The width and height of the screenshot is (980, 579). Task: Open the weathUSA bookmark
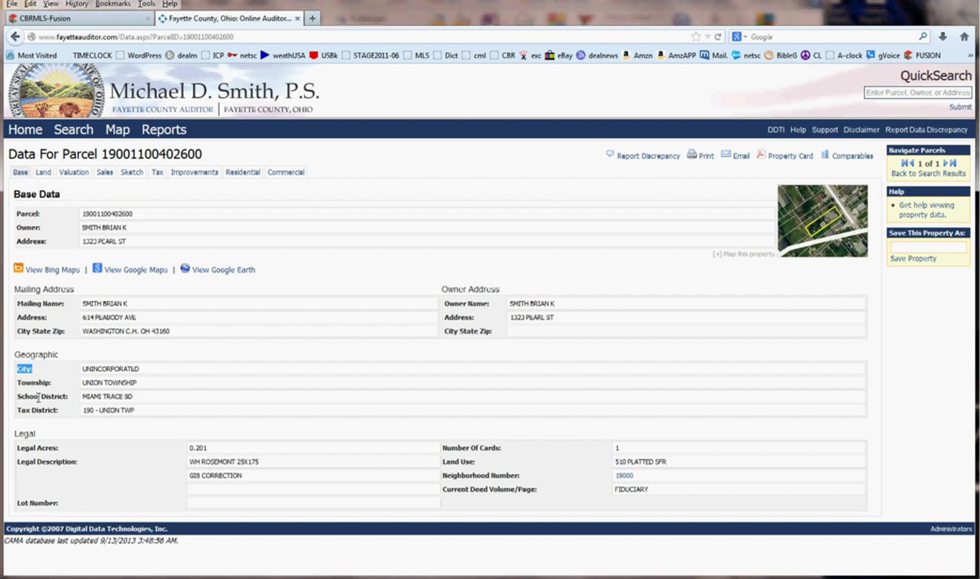click(x=283, y=55)
